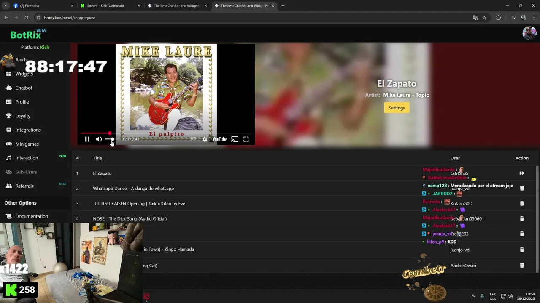Mute the video with the speaker icon
Image resolution: width=540 pixels, height=303 pixels.
[99, 139]
